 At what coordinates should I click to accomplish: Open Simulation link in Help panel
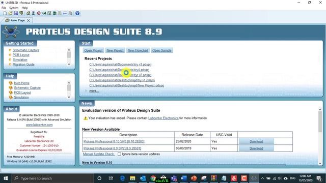pos(21,97)
